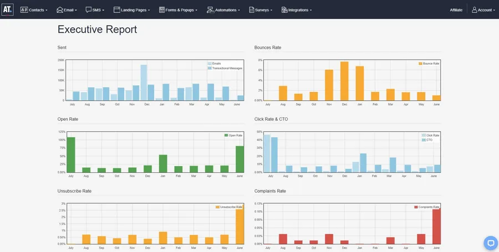Toggle Transactional Messages legend entry
The width and height of the screenshot is (499, 252).
point(225,68)
